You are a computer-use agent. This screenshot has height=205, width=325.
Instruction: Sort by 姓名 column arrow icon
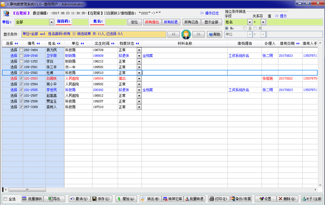pos(59,43)
